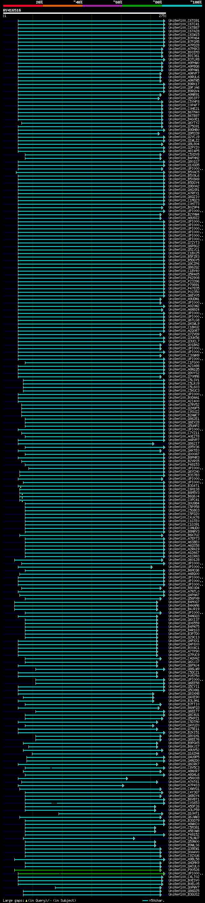Image resolution: width=205 pixels, height=903 pixels.
Task: Click hit label UniRef100_Q38EW1
Action: pyautogui.click(x=184, y=849)
